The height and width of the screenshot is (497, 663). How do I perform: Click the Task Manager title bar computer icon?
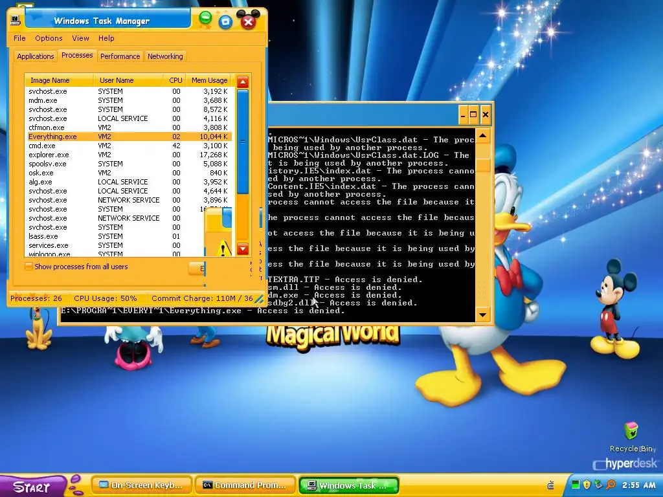[x=16, y=19]
